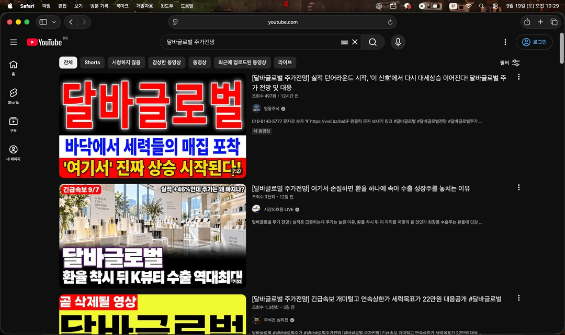Open Control Center in menu bar
The image size is (565, 335).
pos(495,6)
